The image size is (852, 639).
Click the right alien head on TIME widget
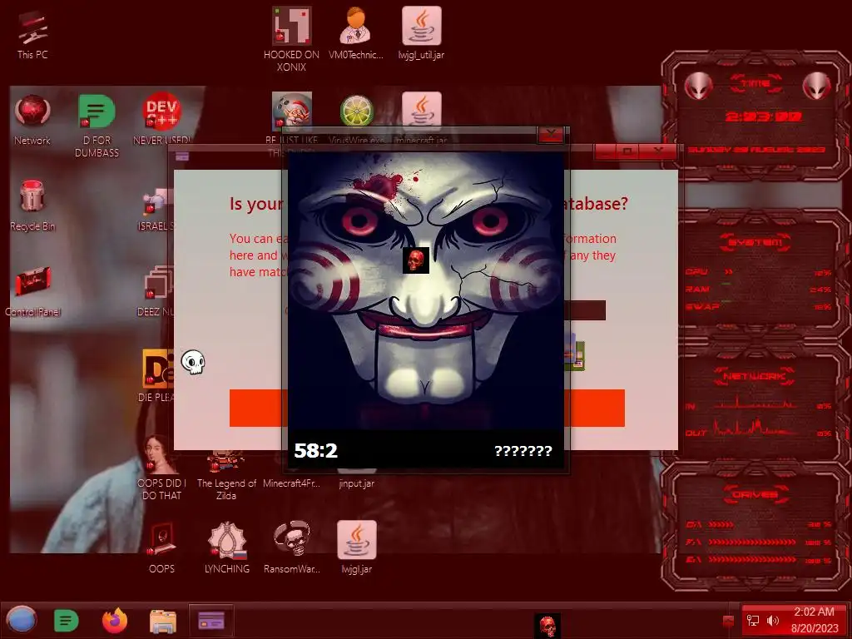[817, 86]
